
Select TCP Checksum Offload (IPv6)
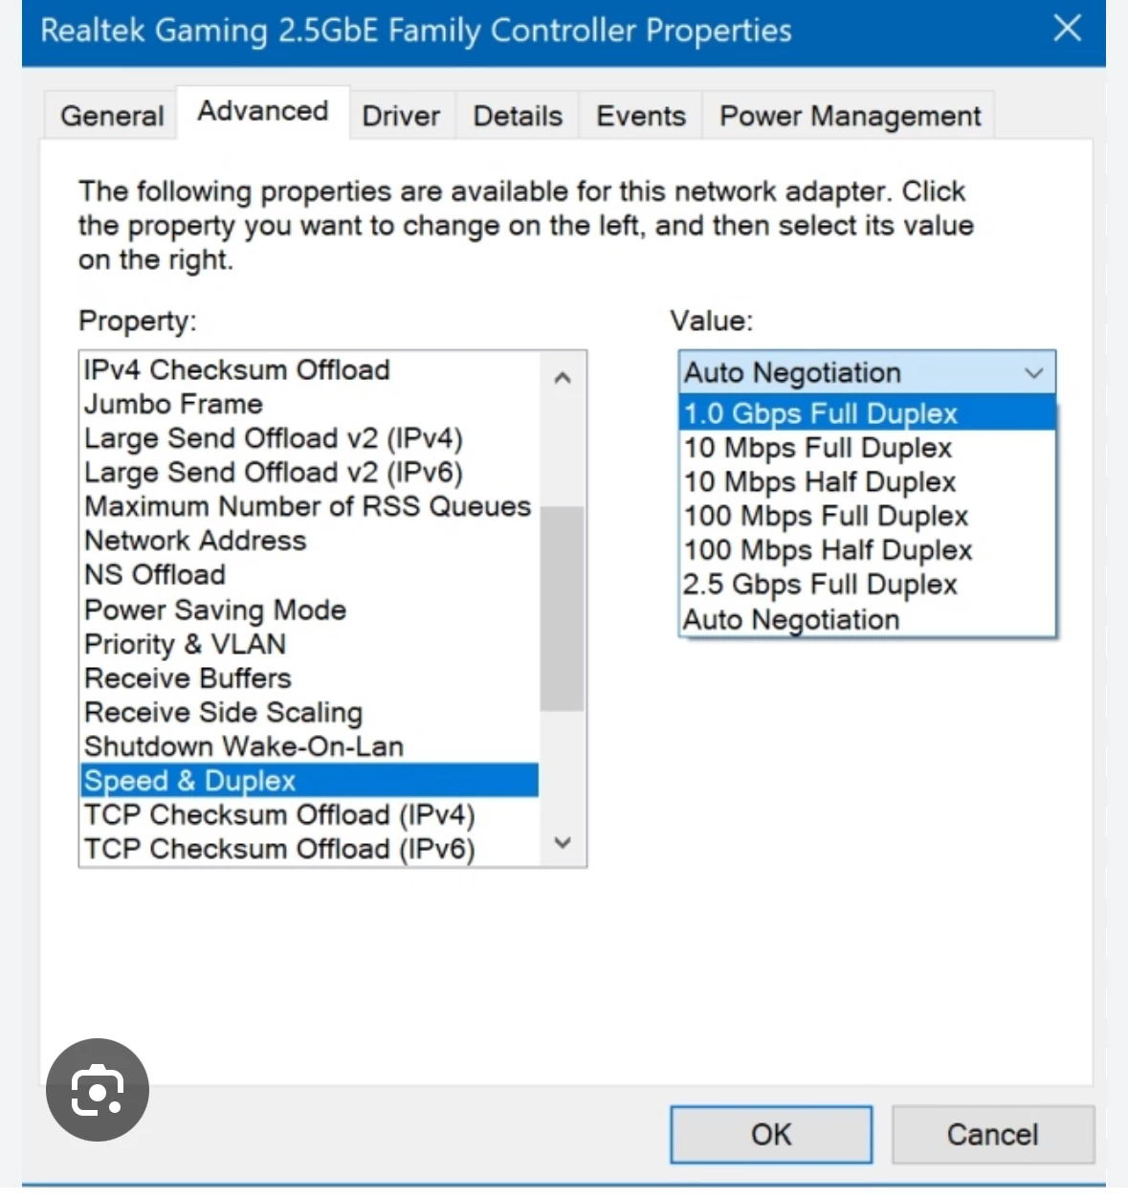click(310, 850)
